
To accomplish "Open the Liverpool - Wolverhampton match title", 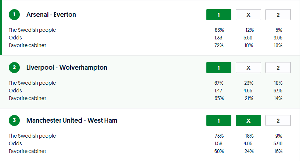I will pyautogui.click(x=67, y=68).
